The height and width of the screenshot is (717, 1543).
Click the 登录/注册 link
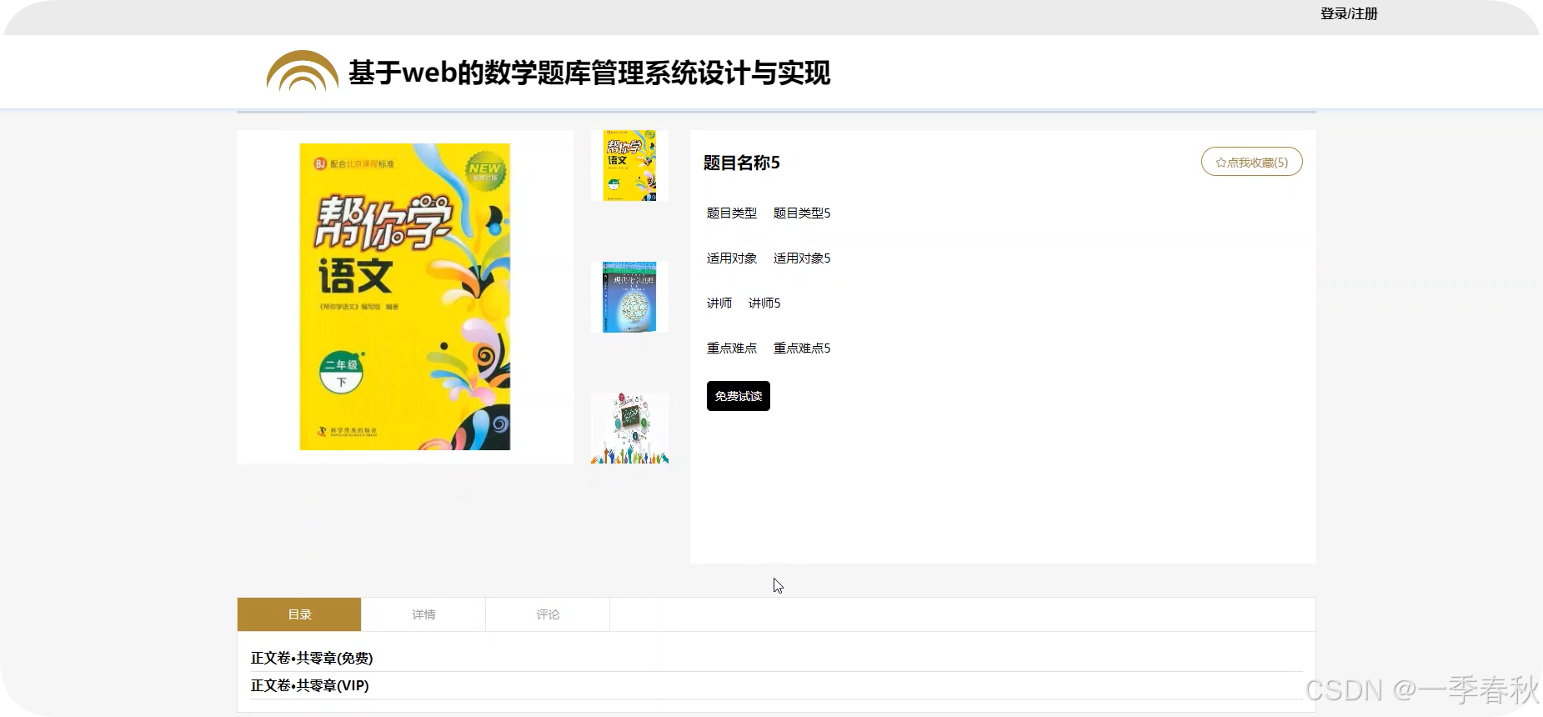pyautogui.click(x=1349, y=13)
